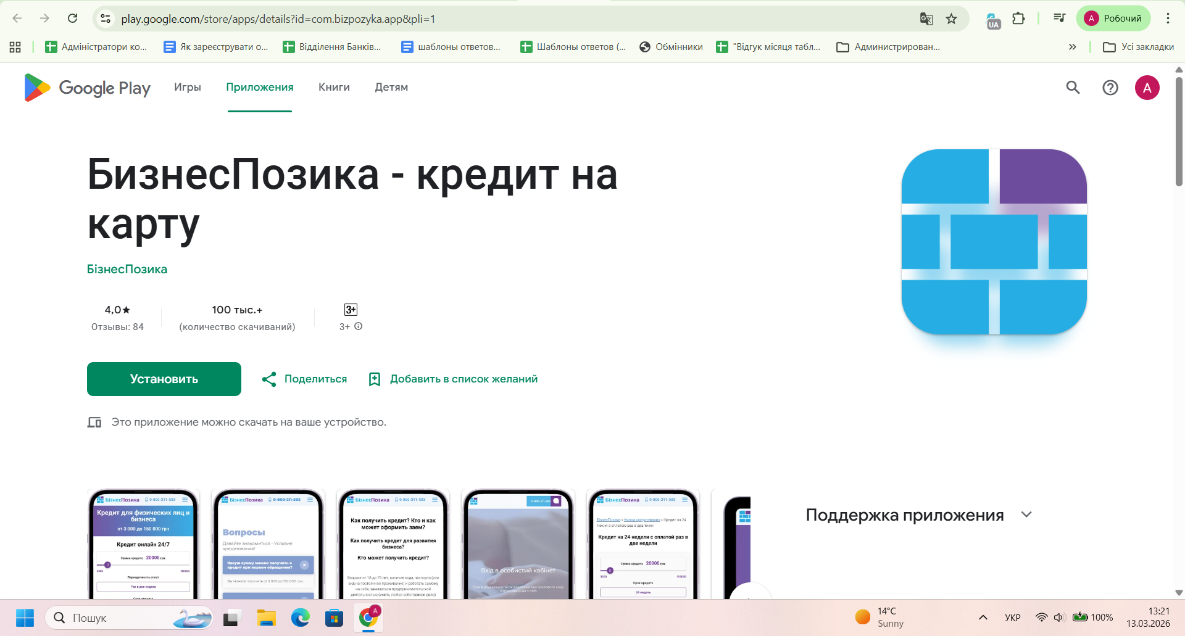Open the volume tray icon

[1059, 617]
